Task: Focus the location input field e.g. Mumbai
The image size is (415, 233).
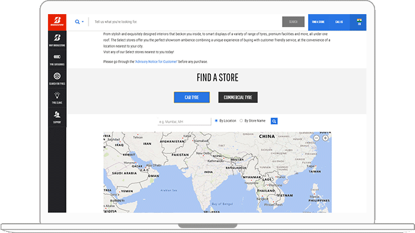Action: click(184, 121)
